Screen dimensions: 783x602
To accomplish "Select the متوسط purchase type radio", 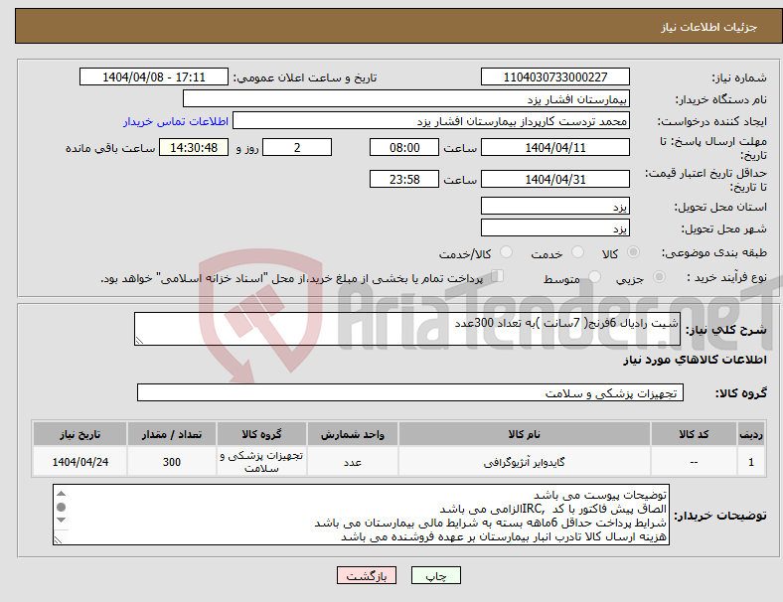I will tap(594, 276).
